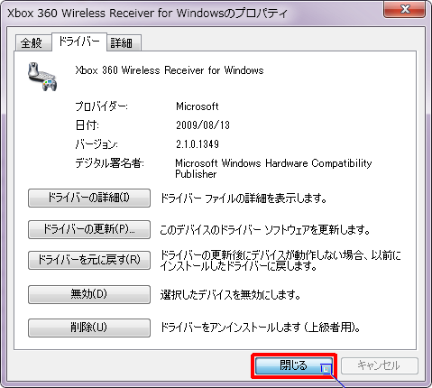Disable the device with 無効(D) button
Viewport: 432px width, 388px height.
89,294
